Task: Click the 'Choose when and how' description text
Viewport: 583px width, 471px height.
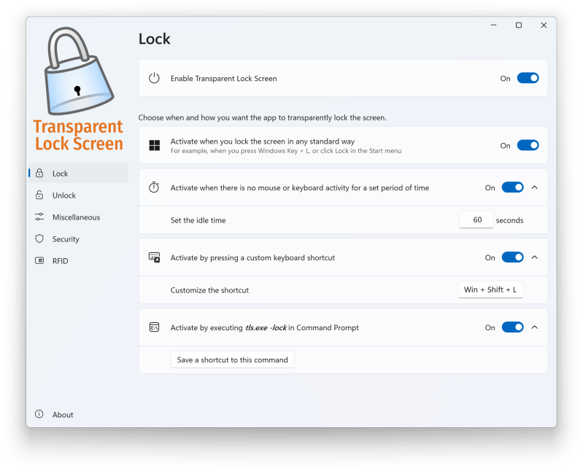Action: (x=262, y=117)
